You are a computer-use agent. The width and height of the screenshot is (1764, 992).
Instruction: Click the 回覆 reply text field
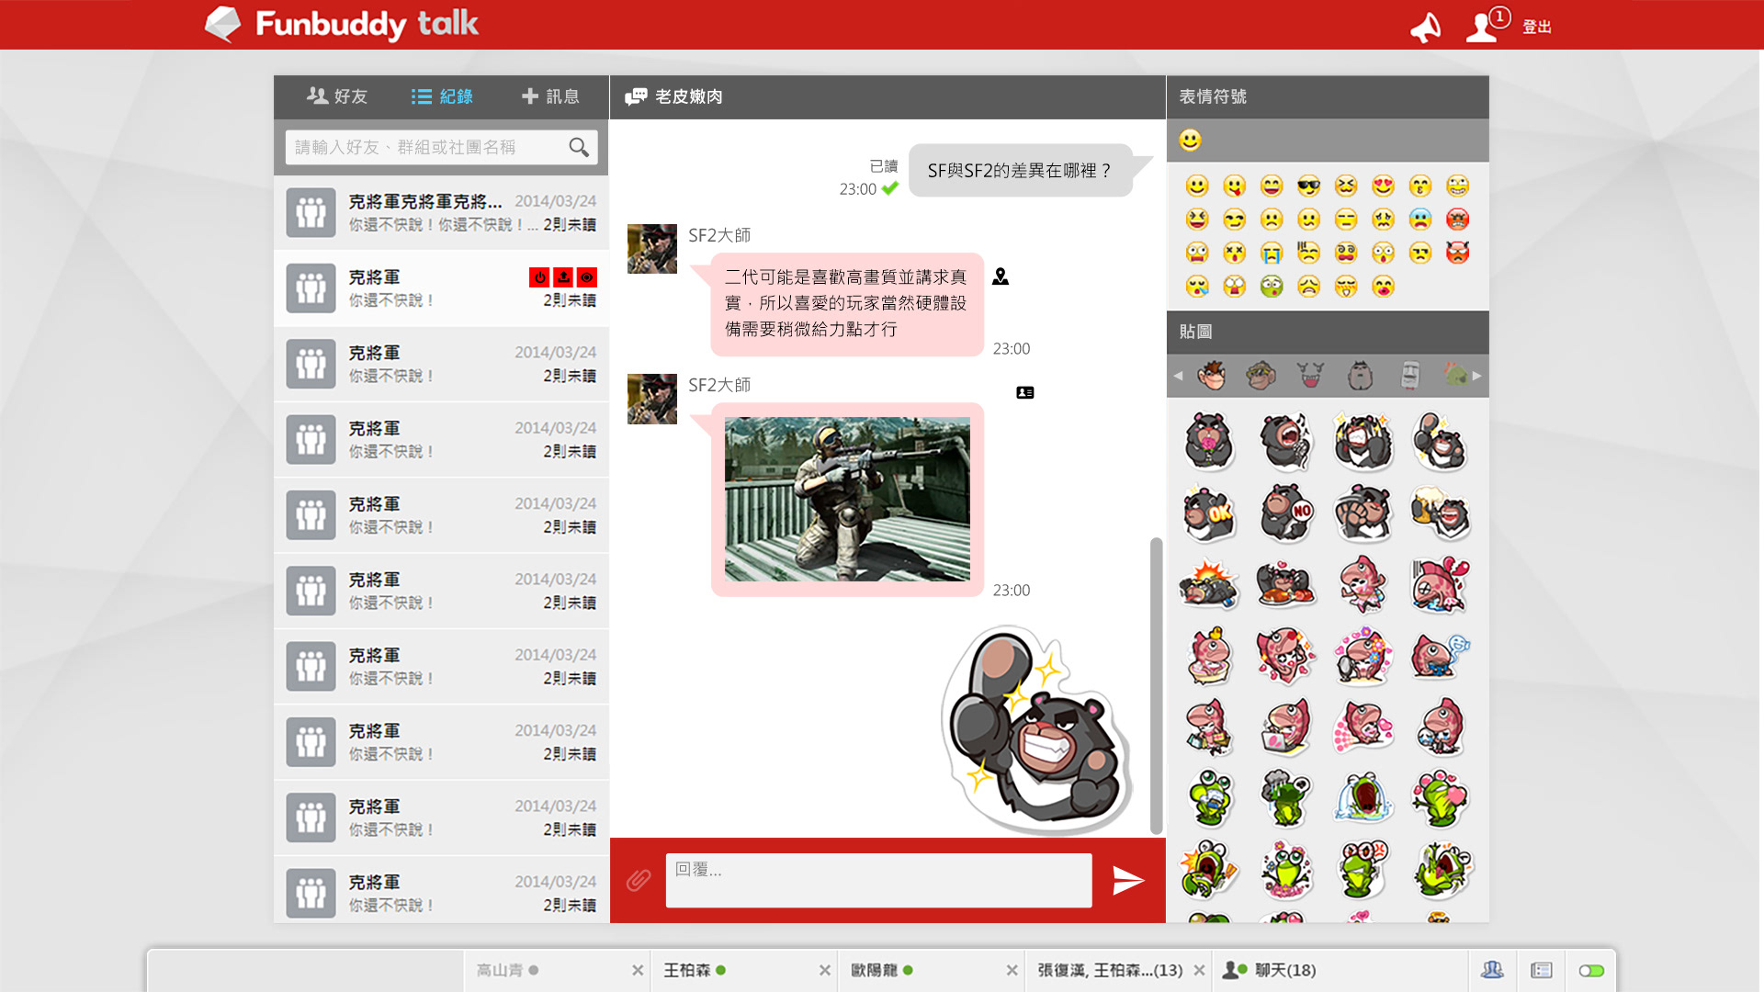[878, 880]
